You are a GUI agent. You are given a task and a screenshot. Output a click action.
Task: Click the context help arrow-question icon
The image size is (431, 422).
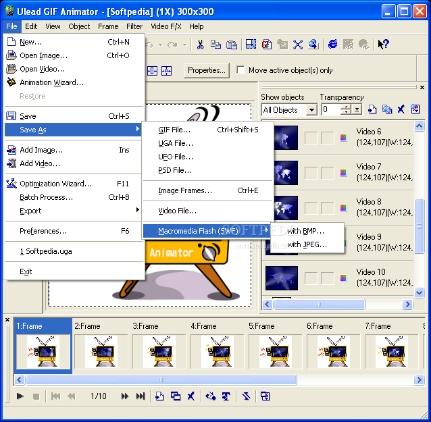pos(383,45)
